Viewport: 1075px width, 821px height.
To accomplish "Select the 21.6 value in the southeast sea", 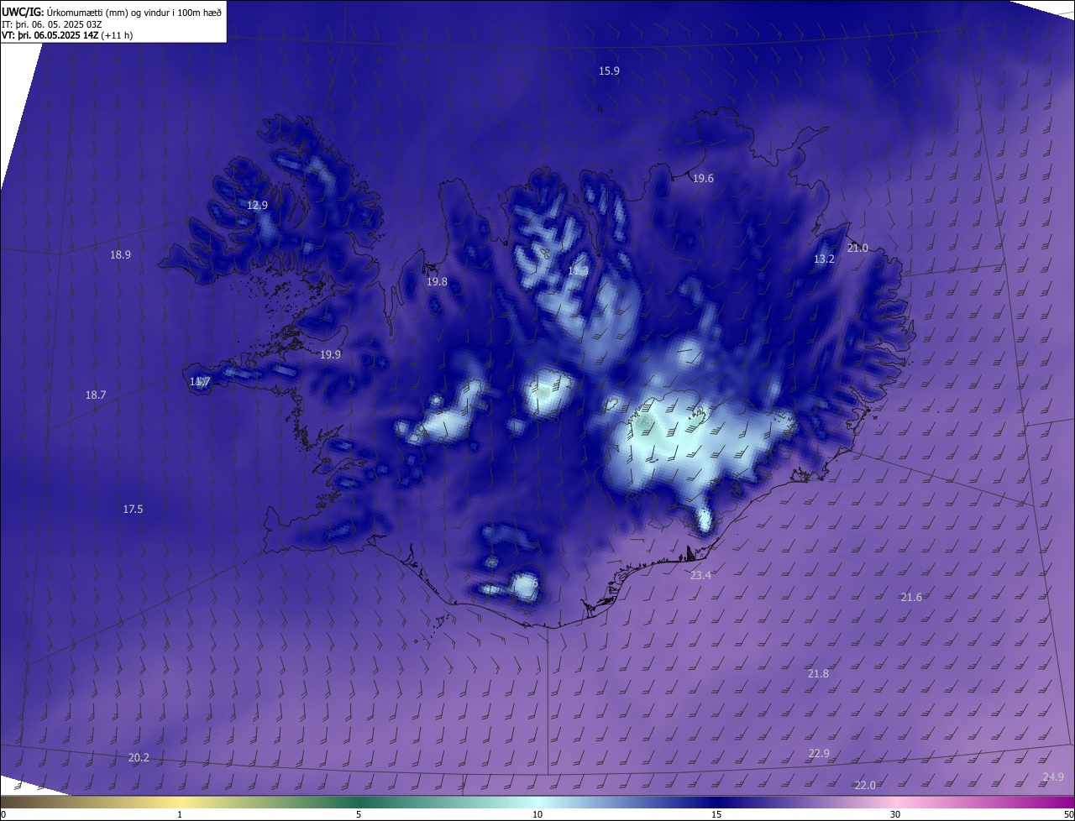I will pos(911,598).
